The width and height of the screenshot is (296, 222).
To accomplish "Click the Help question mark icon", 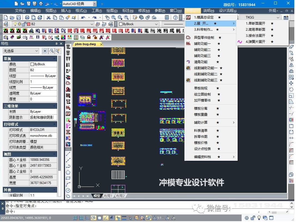I will point(175,18).
